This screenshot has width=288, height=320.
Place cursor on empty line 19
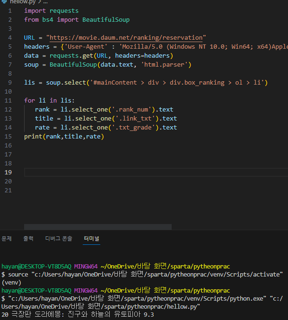click(x=156, y=172)
